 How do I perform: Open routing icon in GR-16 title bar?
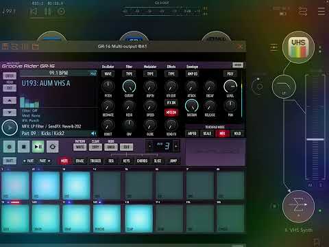click(x=14, y=47)
